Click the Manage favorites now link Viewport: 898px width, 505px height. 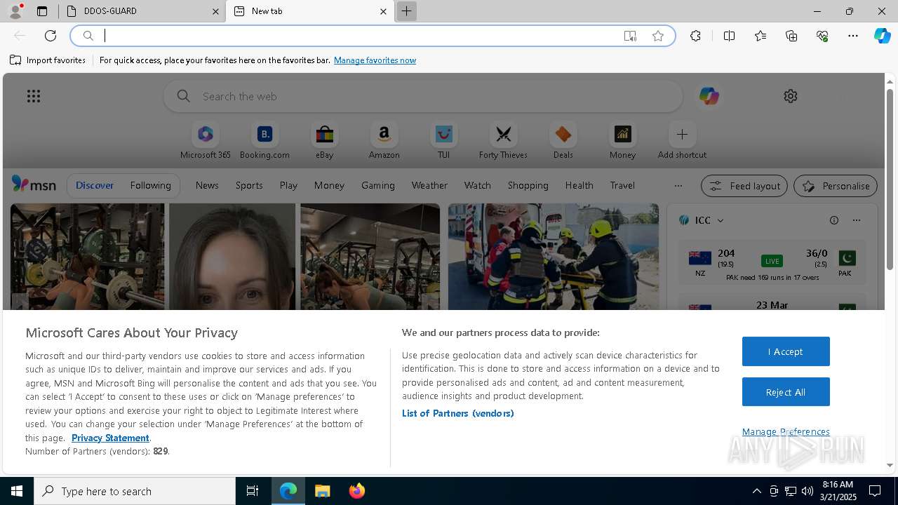click(375, 60)
